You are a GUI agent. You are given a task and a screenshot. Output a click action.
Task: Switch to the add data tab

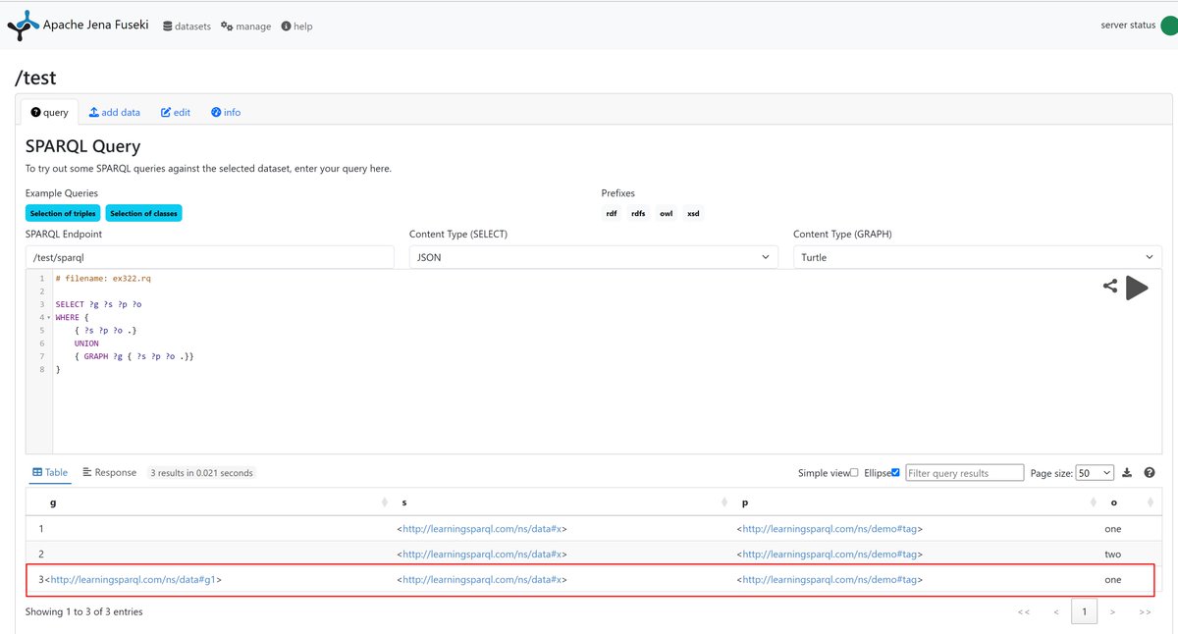coord(115,112)
